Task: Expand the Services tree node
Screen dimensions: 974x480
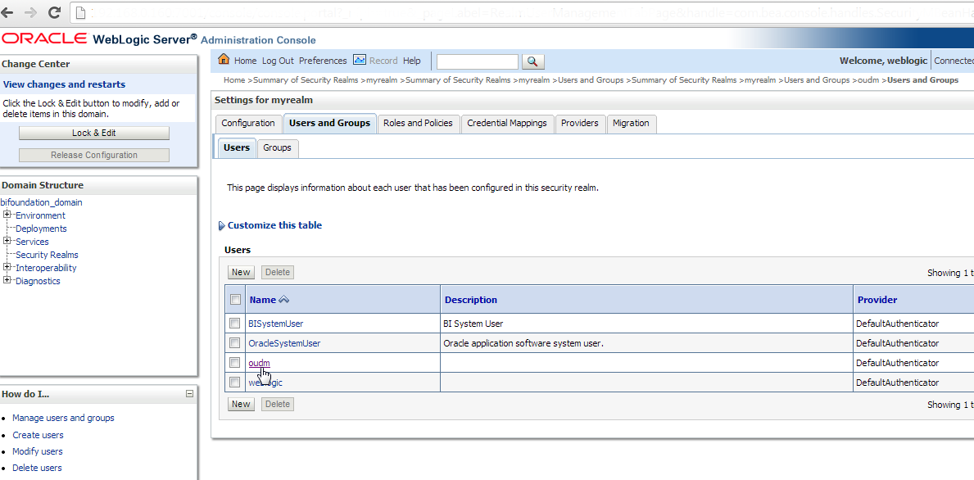Action: [x=7, y=241]
